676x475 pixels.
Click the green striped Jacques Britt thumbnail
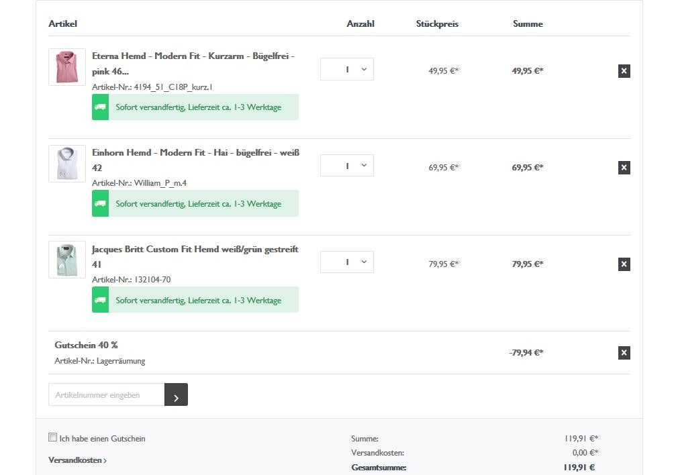[x=67, y=260]
